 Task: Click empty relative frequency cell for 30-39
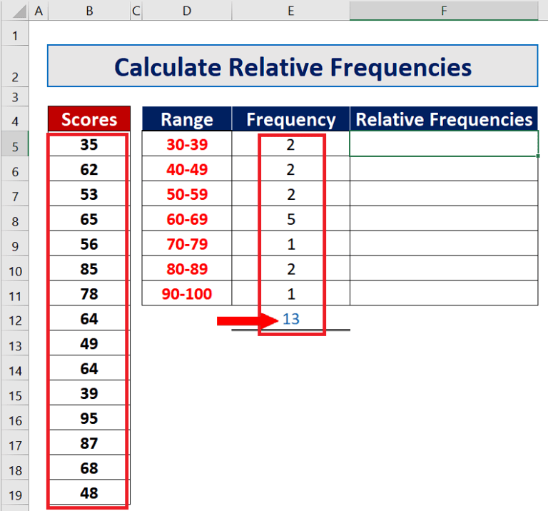(x=444, y=143)
